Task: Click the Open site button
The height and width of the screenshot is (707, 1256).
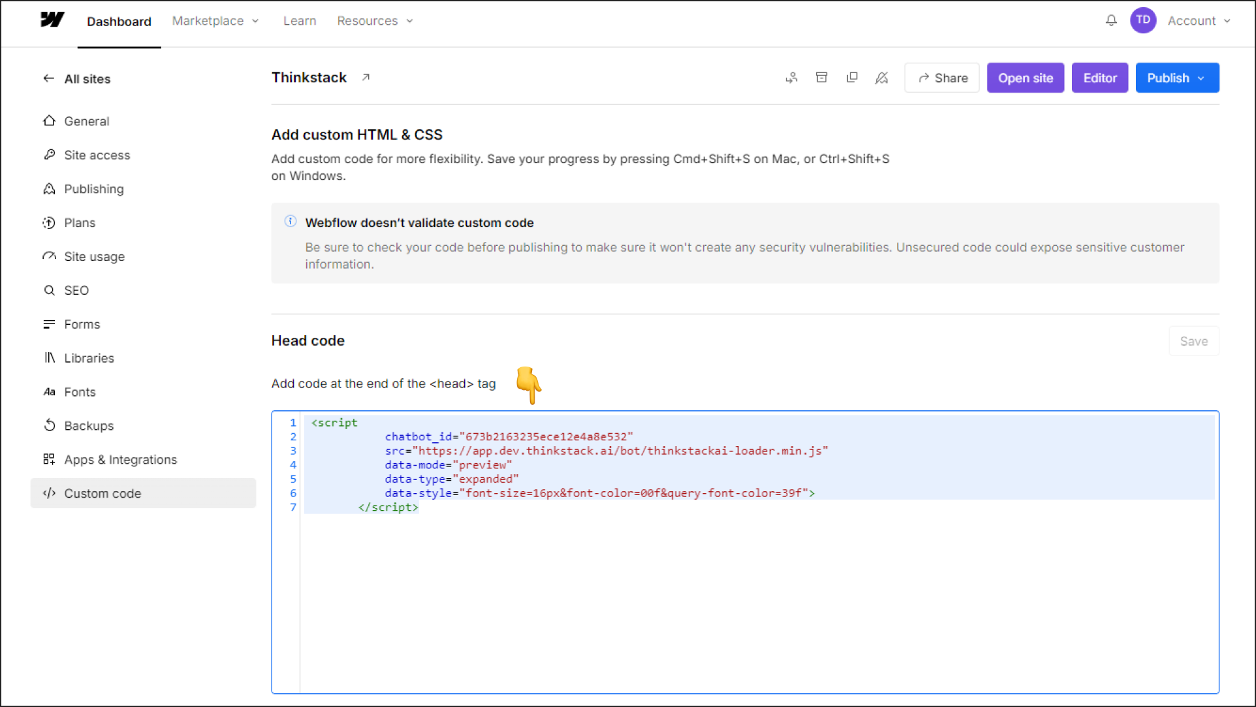Action: point(1025,78)
